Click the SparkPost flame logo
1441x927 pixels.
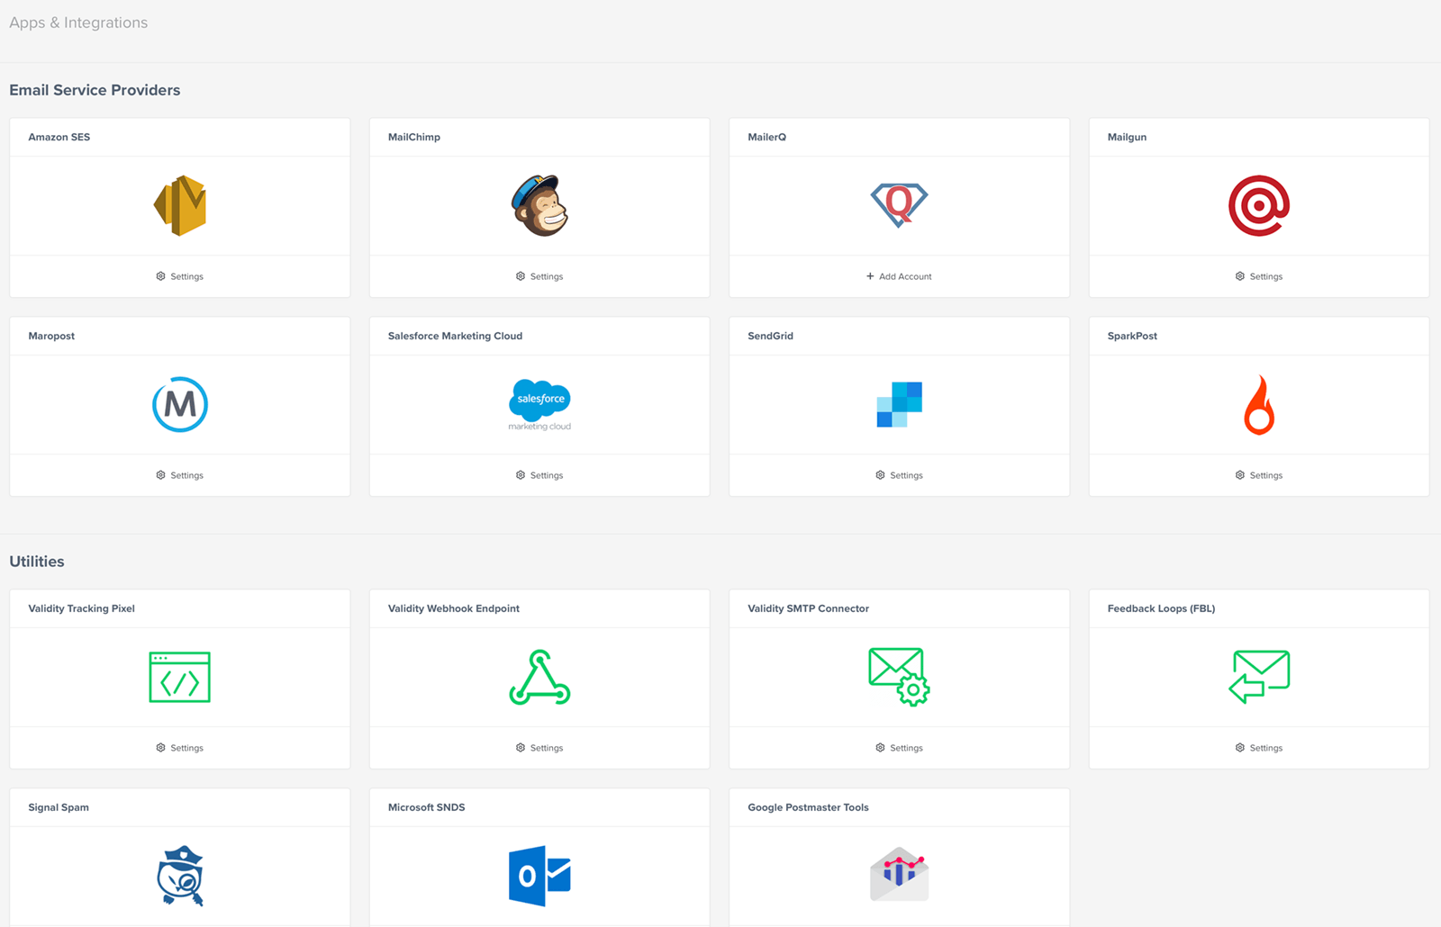(x=1259, y=405)
